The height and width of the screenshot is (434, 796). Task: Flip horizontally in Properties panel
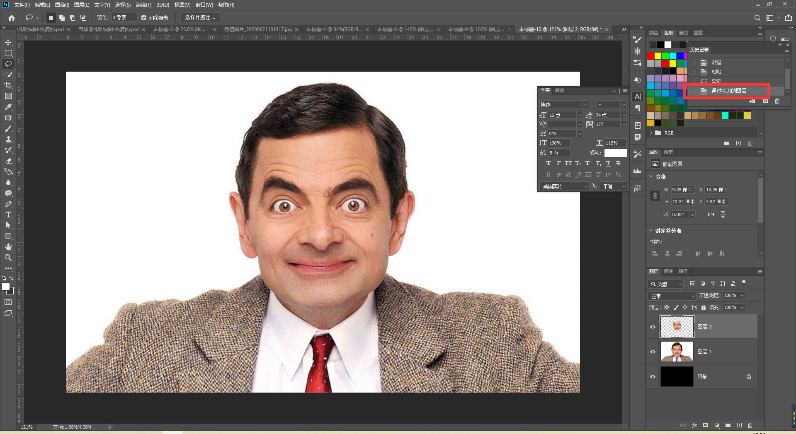click(x=711, y=215)
